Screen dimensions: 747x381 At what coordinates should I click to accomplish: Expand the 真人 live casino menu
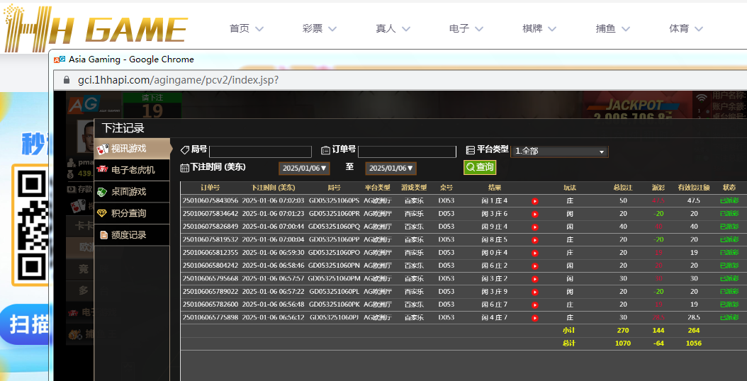coord(391,29)
